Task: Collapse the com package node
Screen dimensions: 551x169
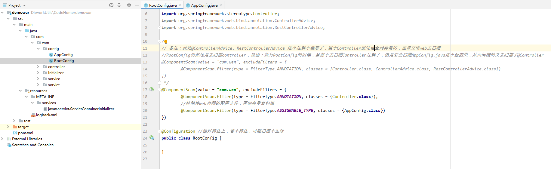Action: [x=26, y=37]
